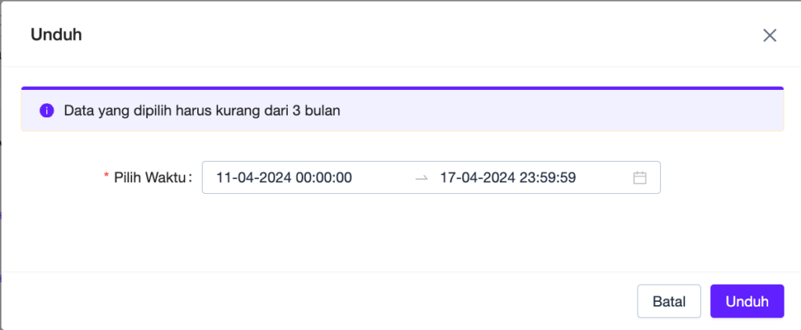
Task: Click the arrow separator between the two dates
Action: point(422,178)
